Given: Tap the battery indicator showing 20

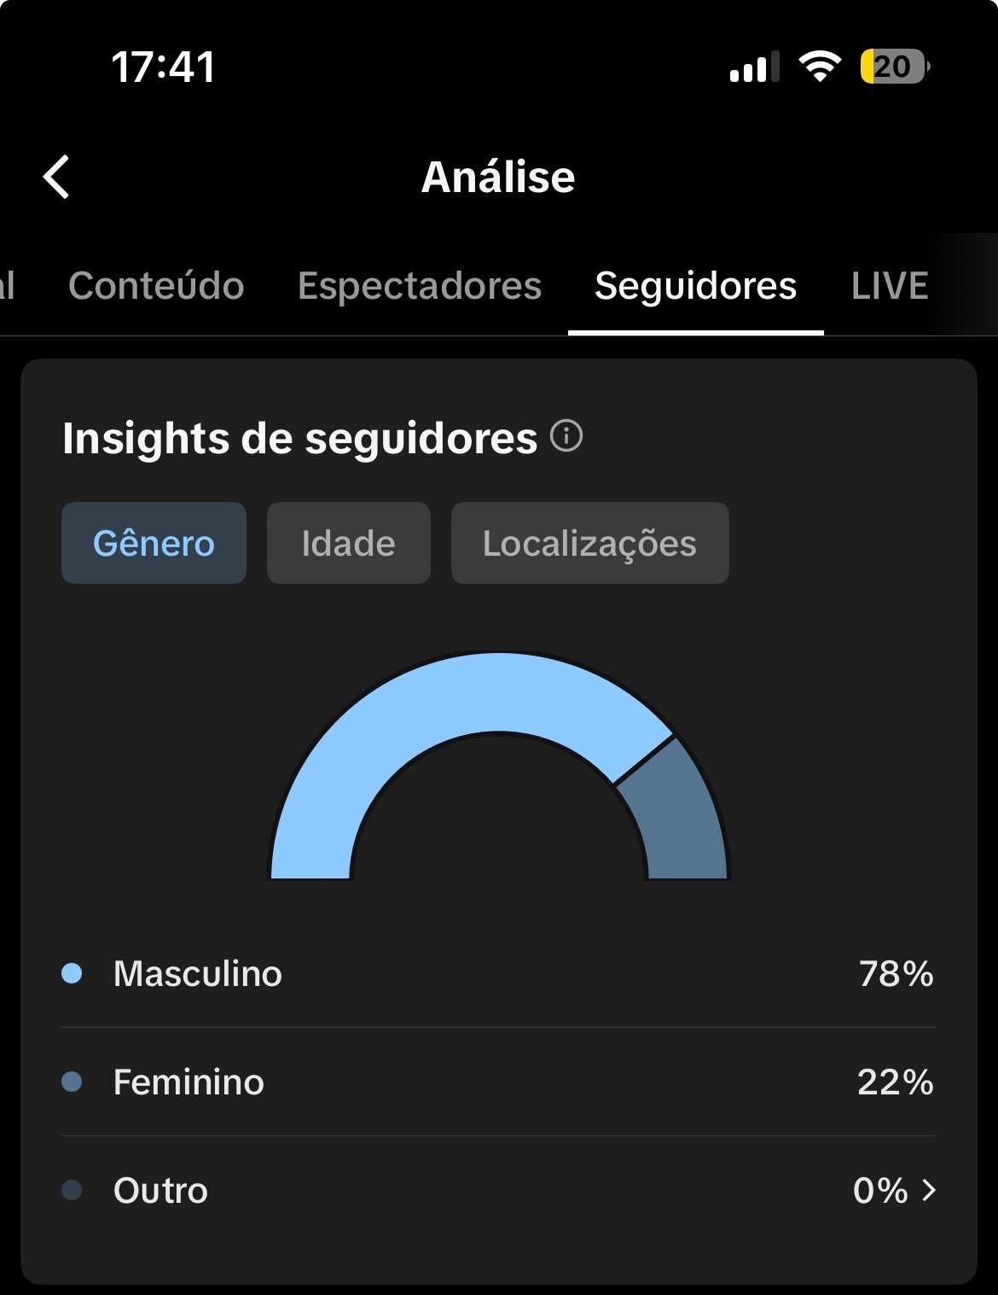Looking at the screenshot, I should pyautogui.click(x=894, y=67).
